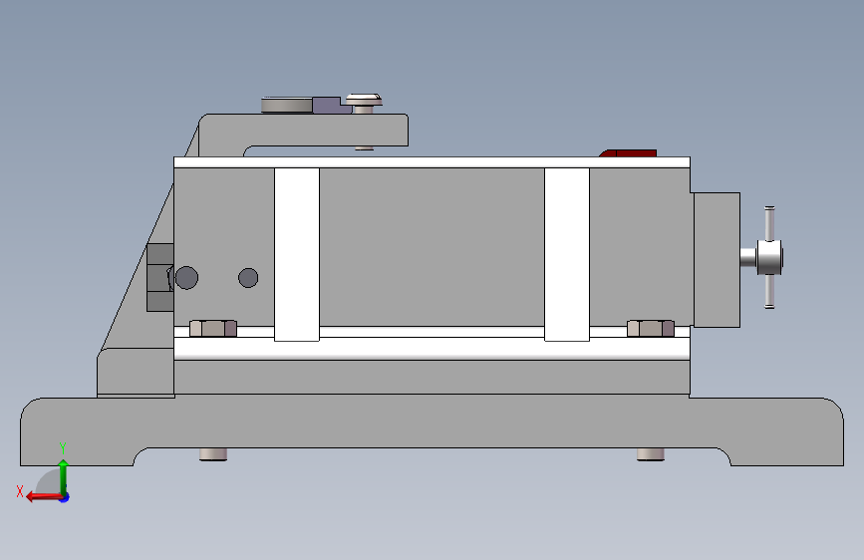Click the green Y axis arrow of the triad
The height and width of the screenshot is (560, 864).
click(63, 476)
